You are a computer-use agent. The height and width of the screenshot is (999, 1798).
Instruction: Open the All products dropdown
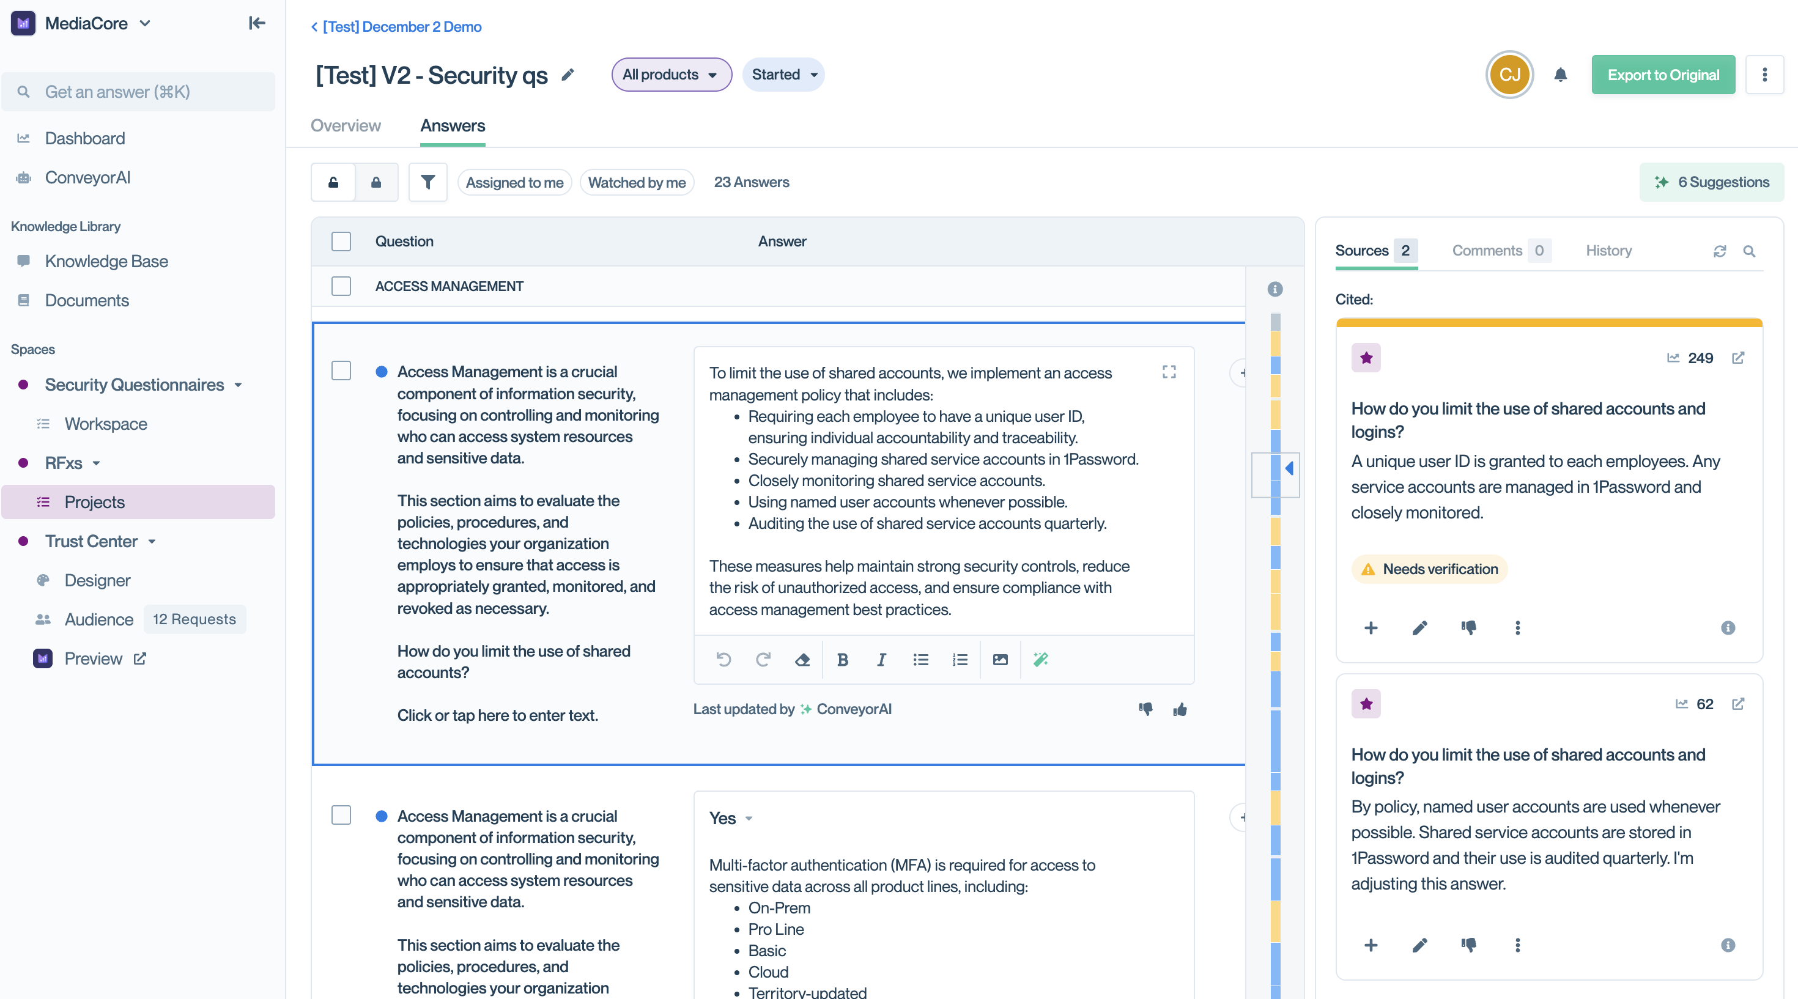click(671, 75)
